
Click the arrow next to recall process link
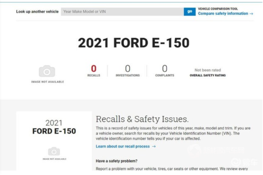click(154, 147)
